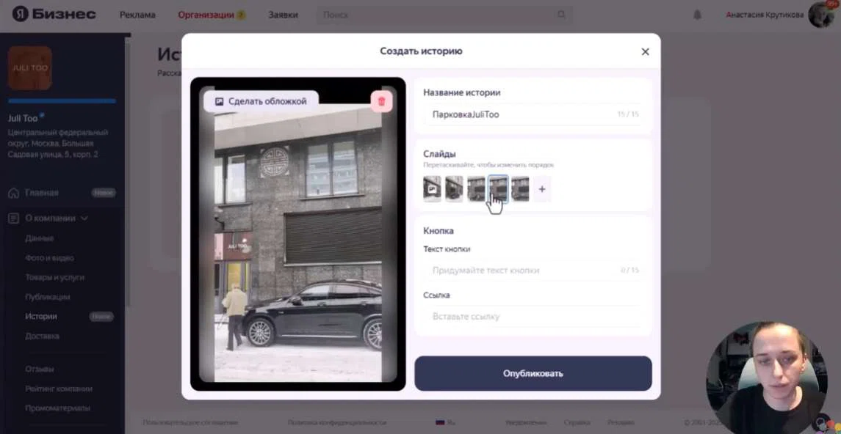Image resolution: width=841 pixels, height=434 pixels.
Task: Close the Создать историю dialog
Action: tap(645, 51)
